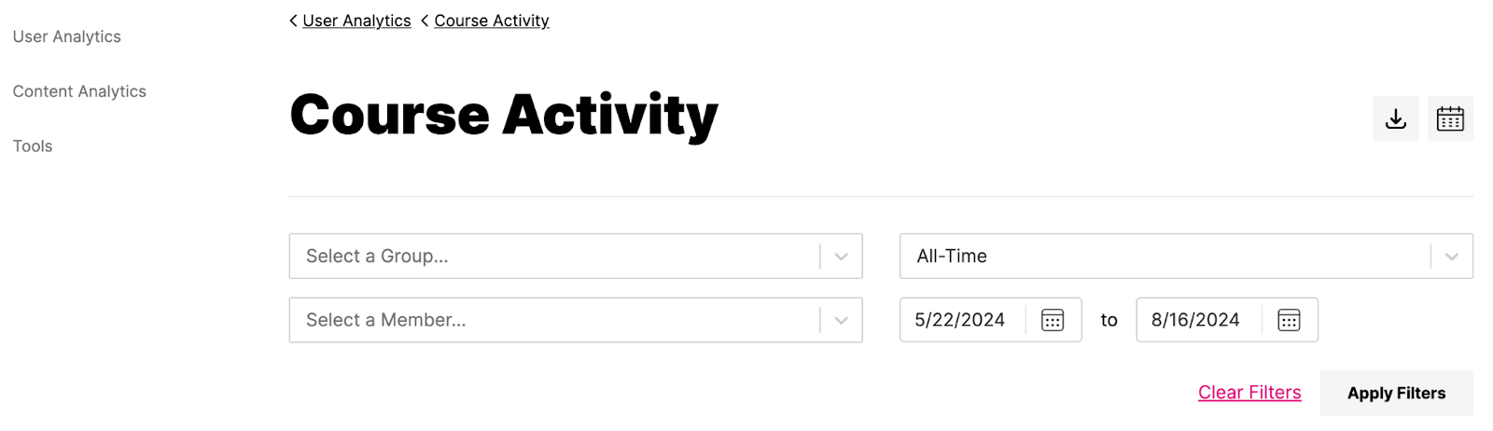The height and width of the screenshot is (431, 1493).
Task: Follow the User Analytics breadcrumb link
Action: tap(356, 21)
